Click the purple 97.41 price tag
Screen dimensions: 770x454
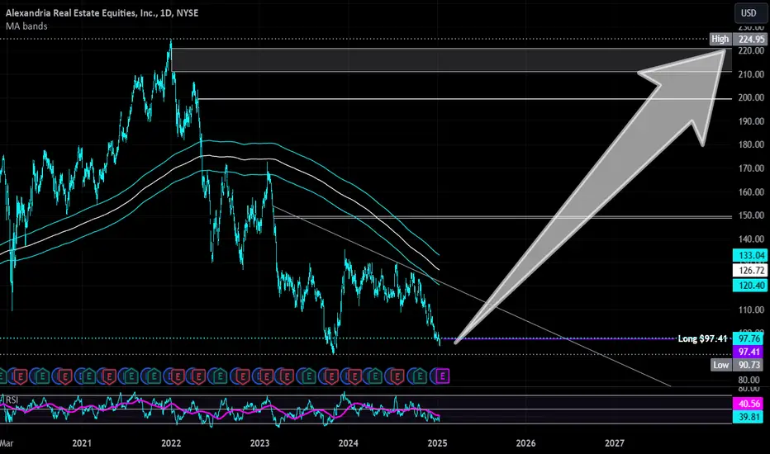click(x=749, y=352)
